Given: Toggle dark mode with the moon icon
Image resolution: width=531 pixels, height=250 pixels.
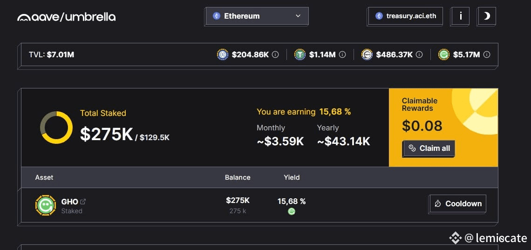Looking at the screenshot, I should pyautogui.click(x=487, y=16).
